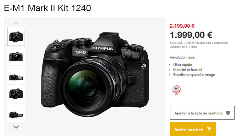Click the Livraison en 3-4 jours text

(183, 47)
